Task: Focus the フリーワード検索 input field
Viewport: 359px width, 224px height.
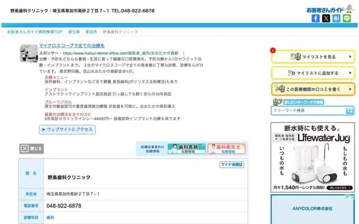Action: coord(309,111)
